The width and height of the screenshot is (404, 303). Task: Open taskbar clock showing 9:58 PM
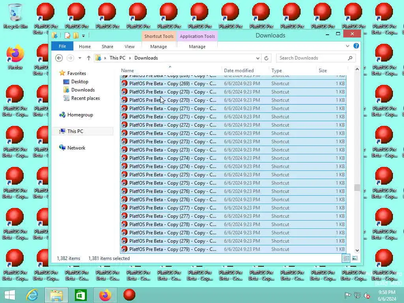point(387,296)
